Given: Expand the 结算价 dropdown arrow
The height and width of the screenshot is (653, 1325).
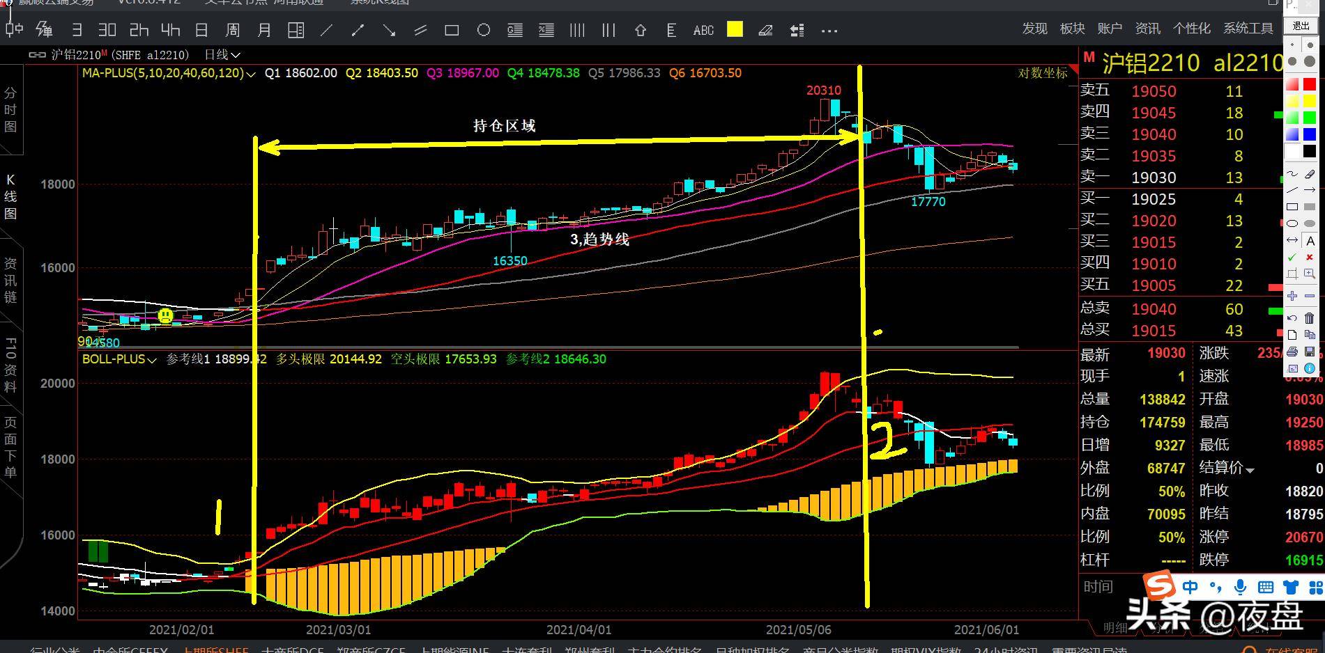Looking at the screenshot, I should pyautogui.click(x=1250, y=471).
